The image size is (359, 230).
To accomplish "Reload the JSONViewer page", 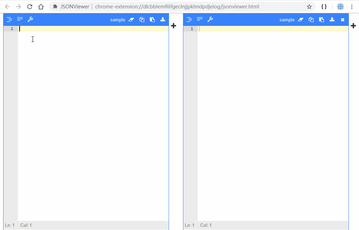I will click(x=30, y=7).
